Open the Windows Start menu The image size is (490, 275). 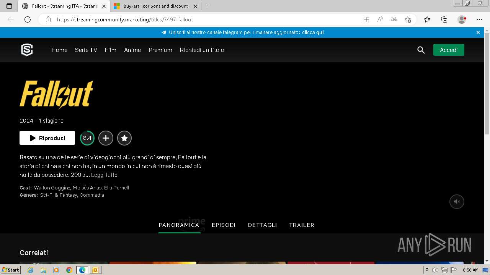point(11,270)
